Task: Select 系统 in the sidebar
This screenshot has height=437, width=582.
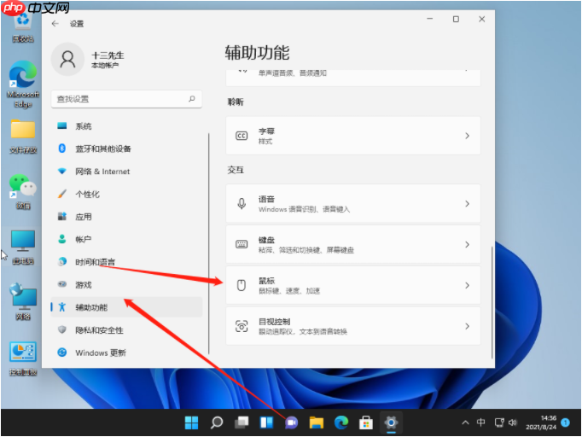Action: tap(126, 125)
